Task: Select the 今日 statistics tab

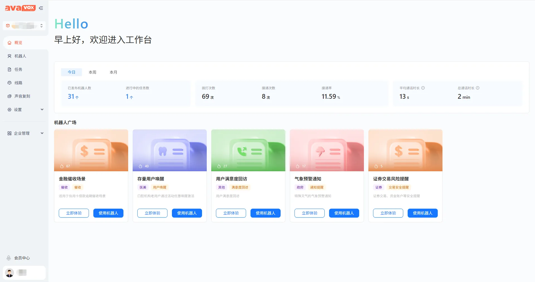Action: [72, 72]
